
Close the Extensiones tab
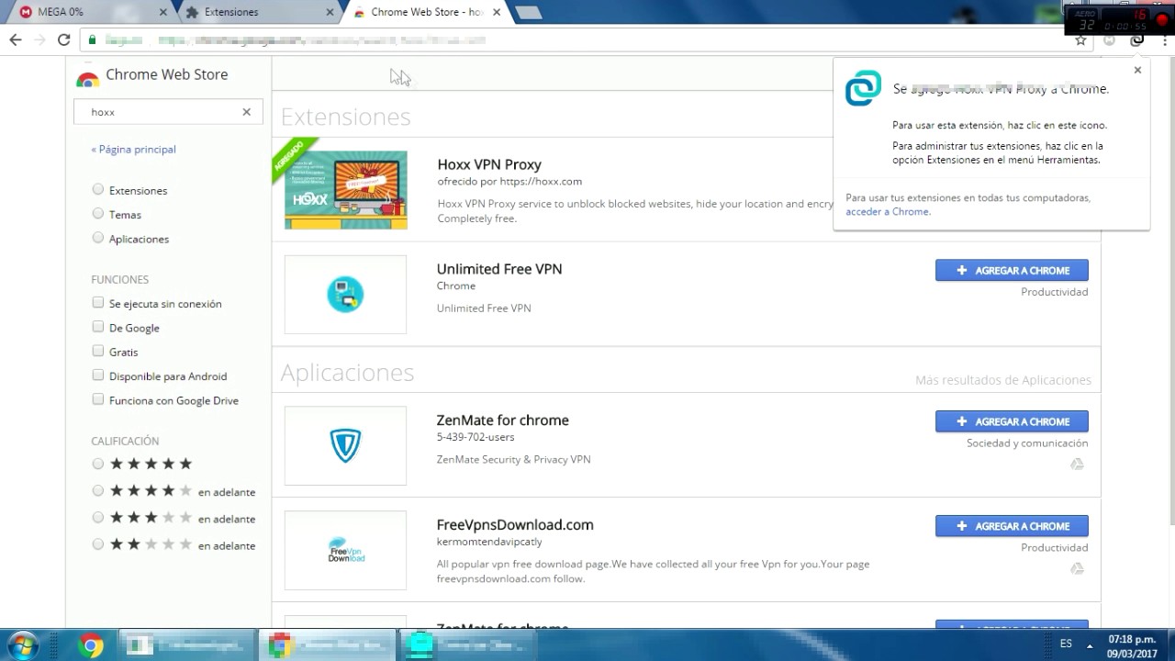tap(330, 12)
